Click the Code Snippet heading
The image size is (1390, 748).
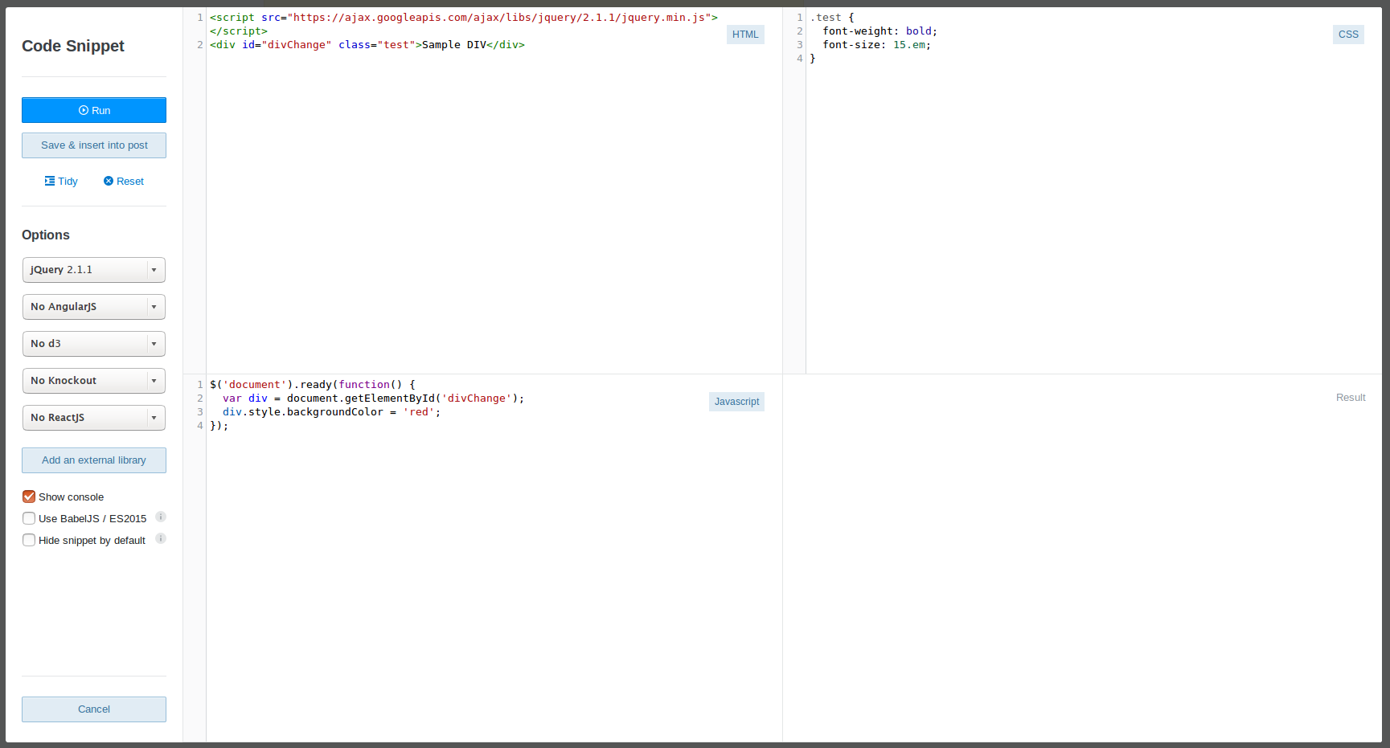(73, 46)
